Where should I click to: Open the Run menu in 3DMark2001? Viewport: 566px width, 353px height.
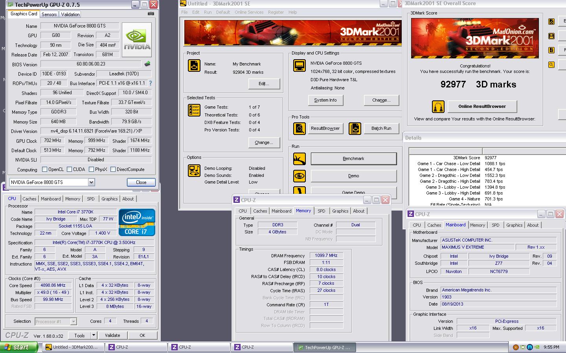208,12
